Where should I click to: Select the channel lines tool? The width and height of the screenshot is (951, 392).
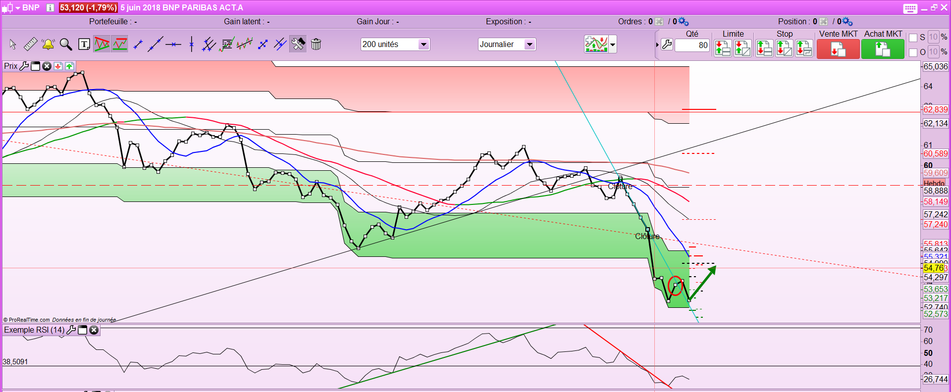(280, 45)
